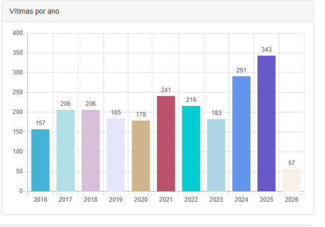Click the 2022 x-axis year label
Viewport: 325px width, 227px height.
pos(191,200)
